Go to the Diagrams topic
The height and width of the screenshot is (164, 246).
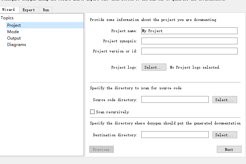coord(17,45)
